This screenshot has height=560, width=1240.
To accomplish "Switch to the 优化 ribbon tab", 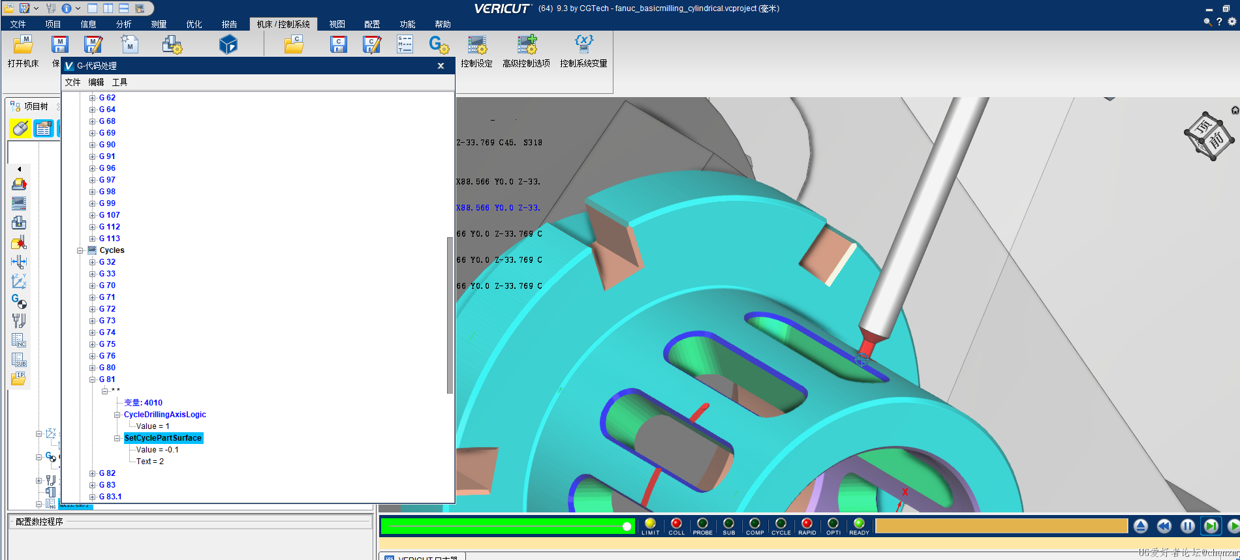I will [194, 24].
